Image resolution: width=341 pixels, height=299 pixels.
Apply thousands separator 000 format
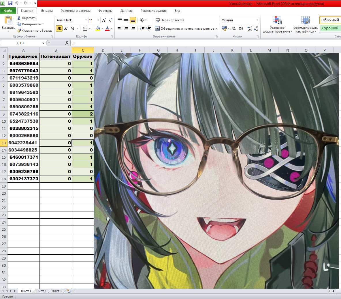pyautogui.click(x=240, y=29)
